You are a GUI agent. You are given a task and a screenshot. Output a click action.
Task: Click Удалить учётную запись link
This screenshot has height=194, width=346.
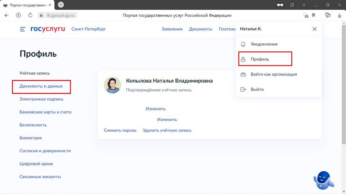167,130
